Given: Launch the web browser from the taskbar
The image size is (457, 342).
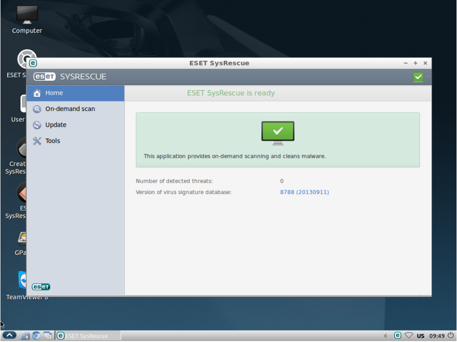Looking at the screenshot, I should pos(37,336).
